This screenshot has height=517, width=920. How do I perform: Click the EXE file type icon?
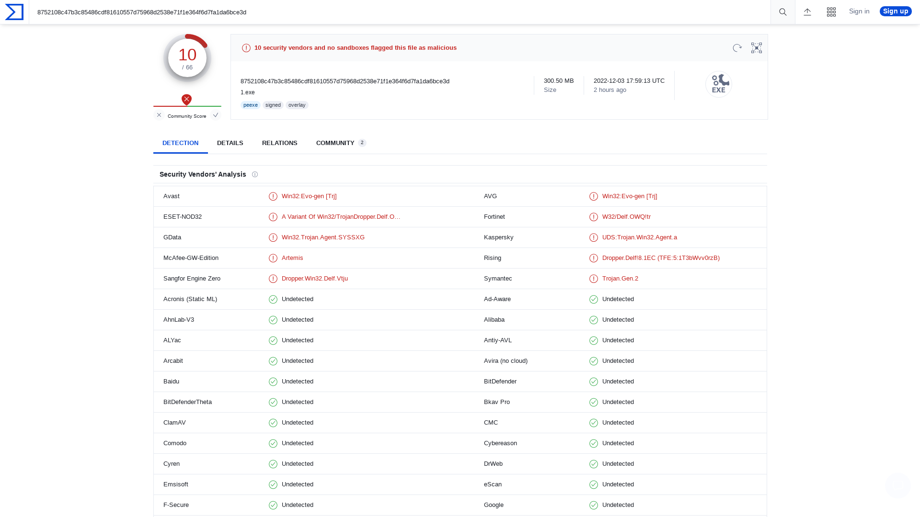[x=718, y=84]
